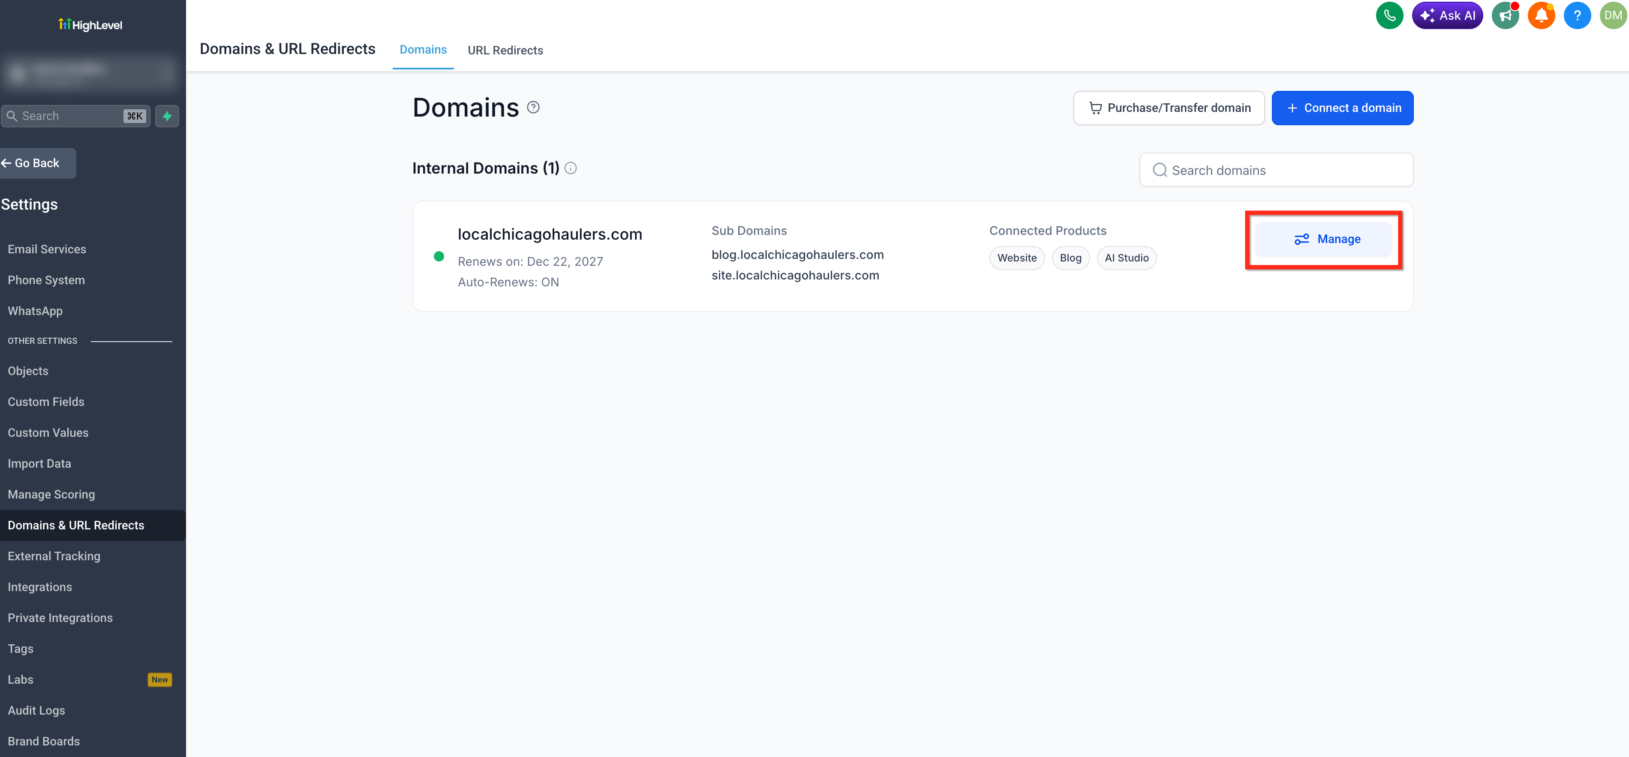This screenshot has width=1629, height=757.
Task: Select Domains & URL Redirects in sidebar
Action: click(93, 526)
